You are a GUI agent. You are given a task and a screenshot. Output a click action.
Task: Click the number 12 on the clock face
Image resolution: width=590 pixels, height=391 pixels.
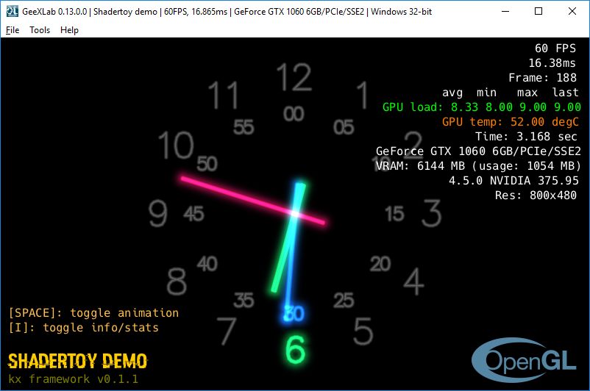[x=294, y=77]
